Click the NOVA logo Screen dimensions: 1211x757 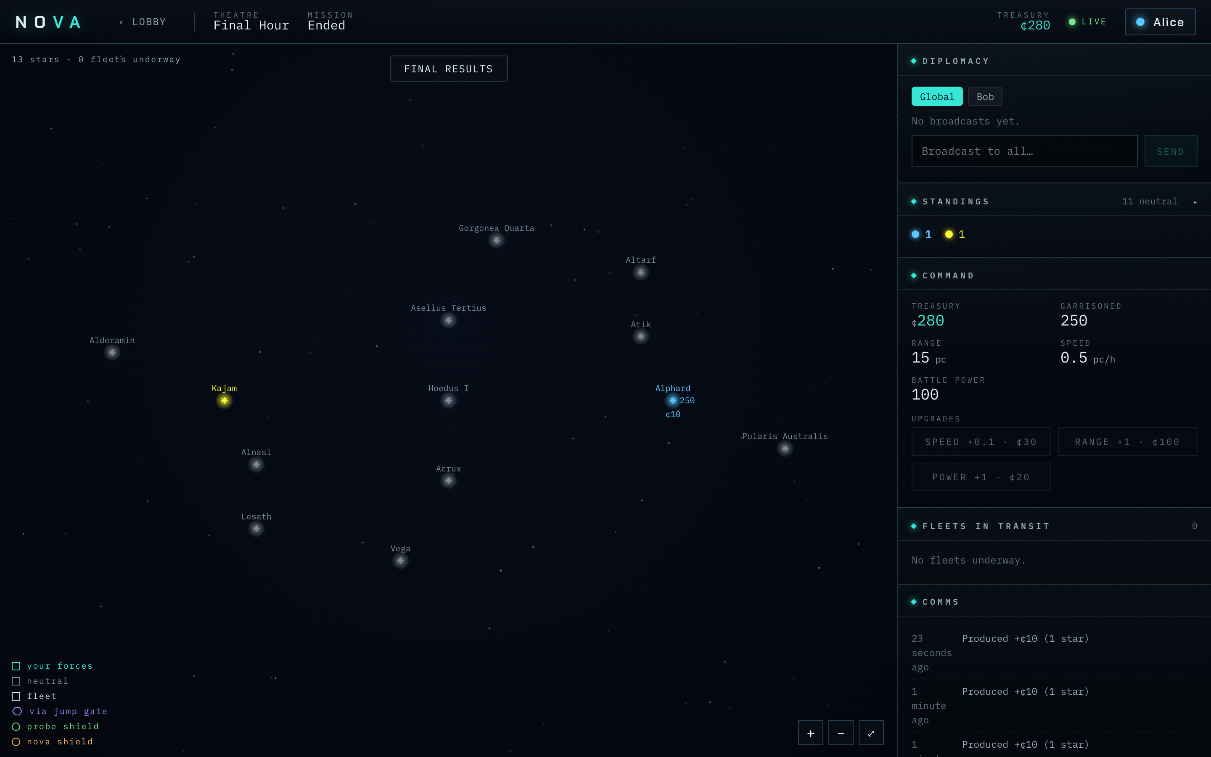coord(48,22)
